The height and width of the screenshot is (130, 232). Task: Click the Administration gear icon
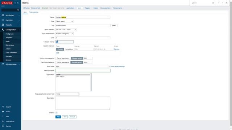(3, 64)
